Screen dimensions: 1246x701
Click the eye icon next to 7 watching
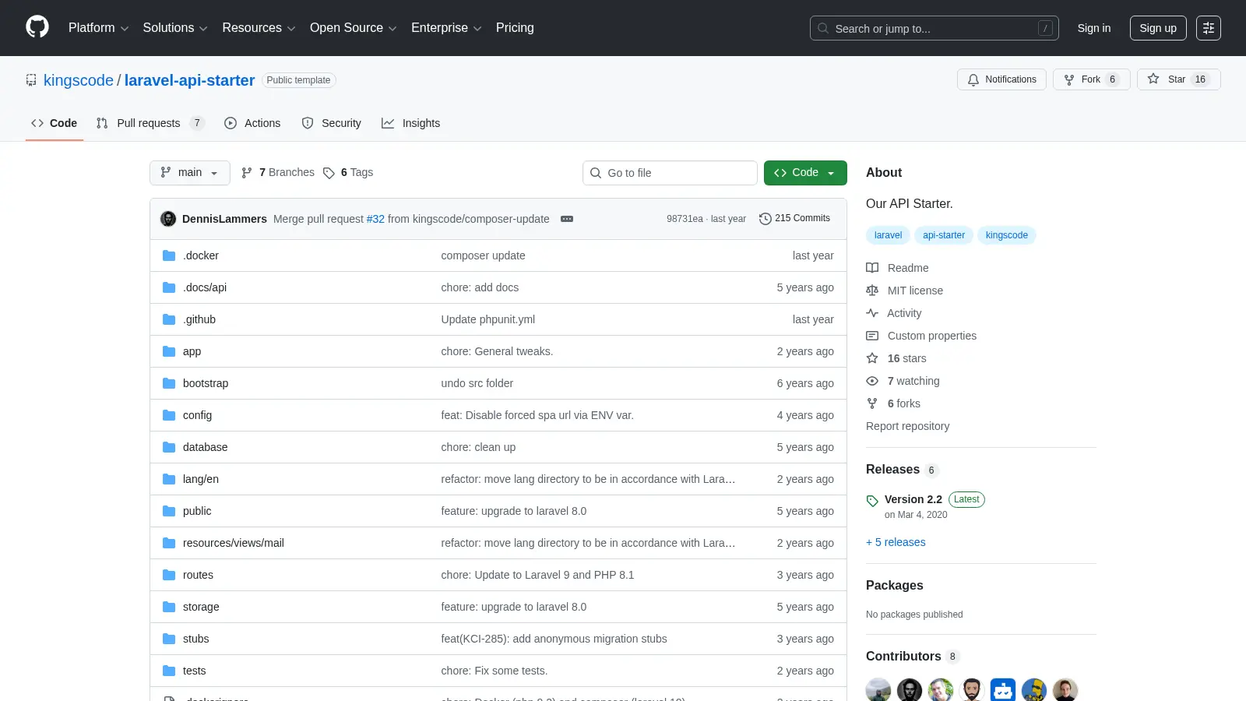pyautogui.click(x=872, y=381)
